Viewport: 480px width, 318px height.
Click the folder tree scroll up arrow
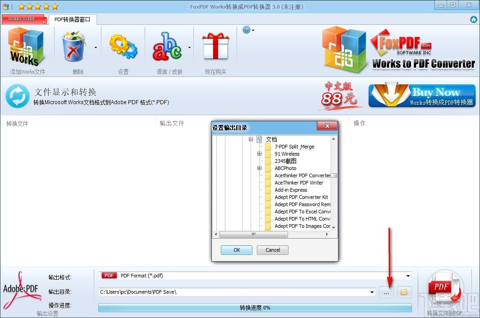(x=334, y=139)
